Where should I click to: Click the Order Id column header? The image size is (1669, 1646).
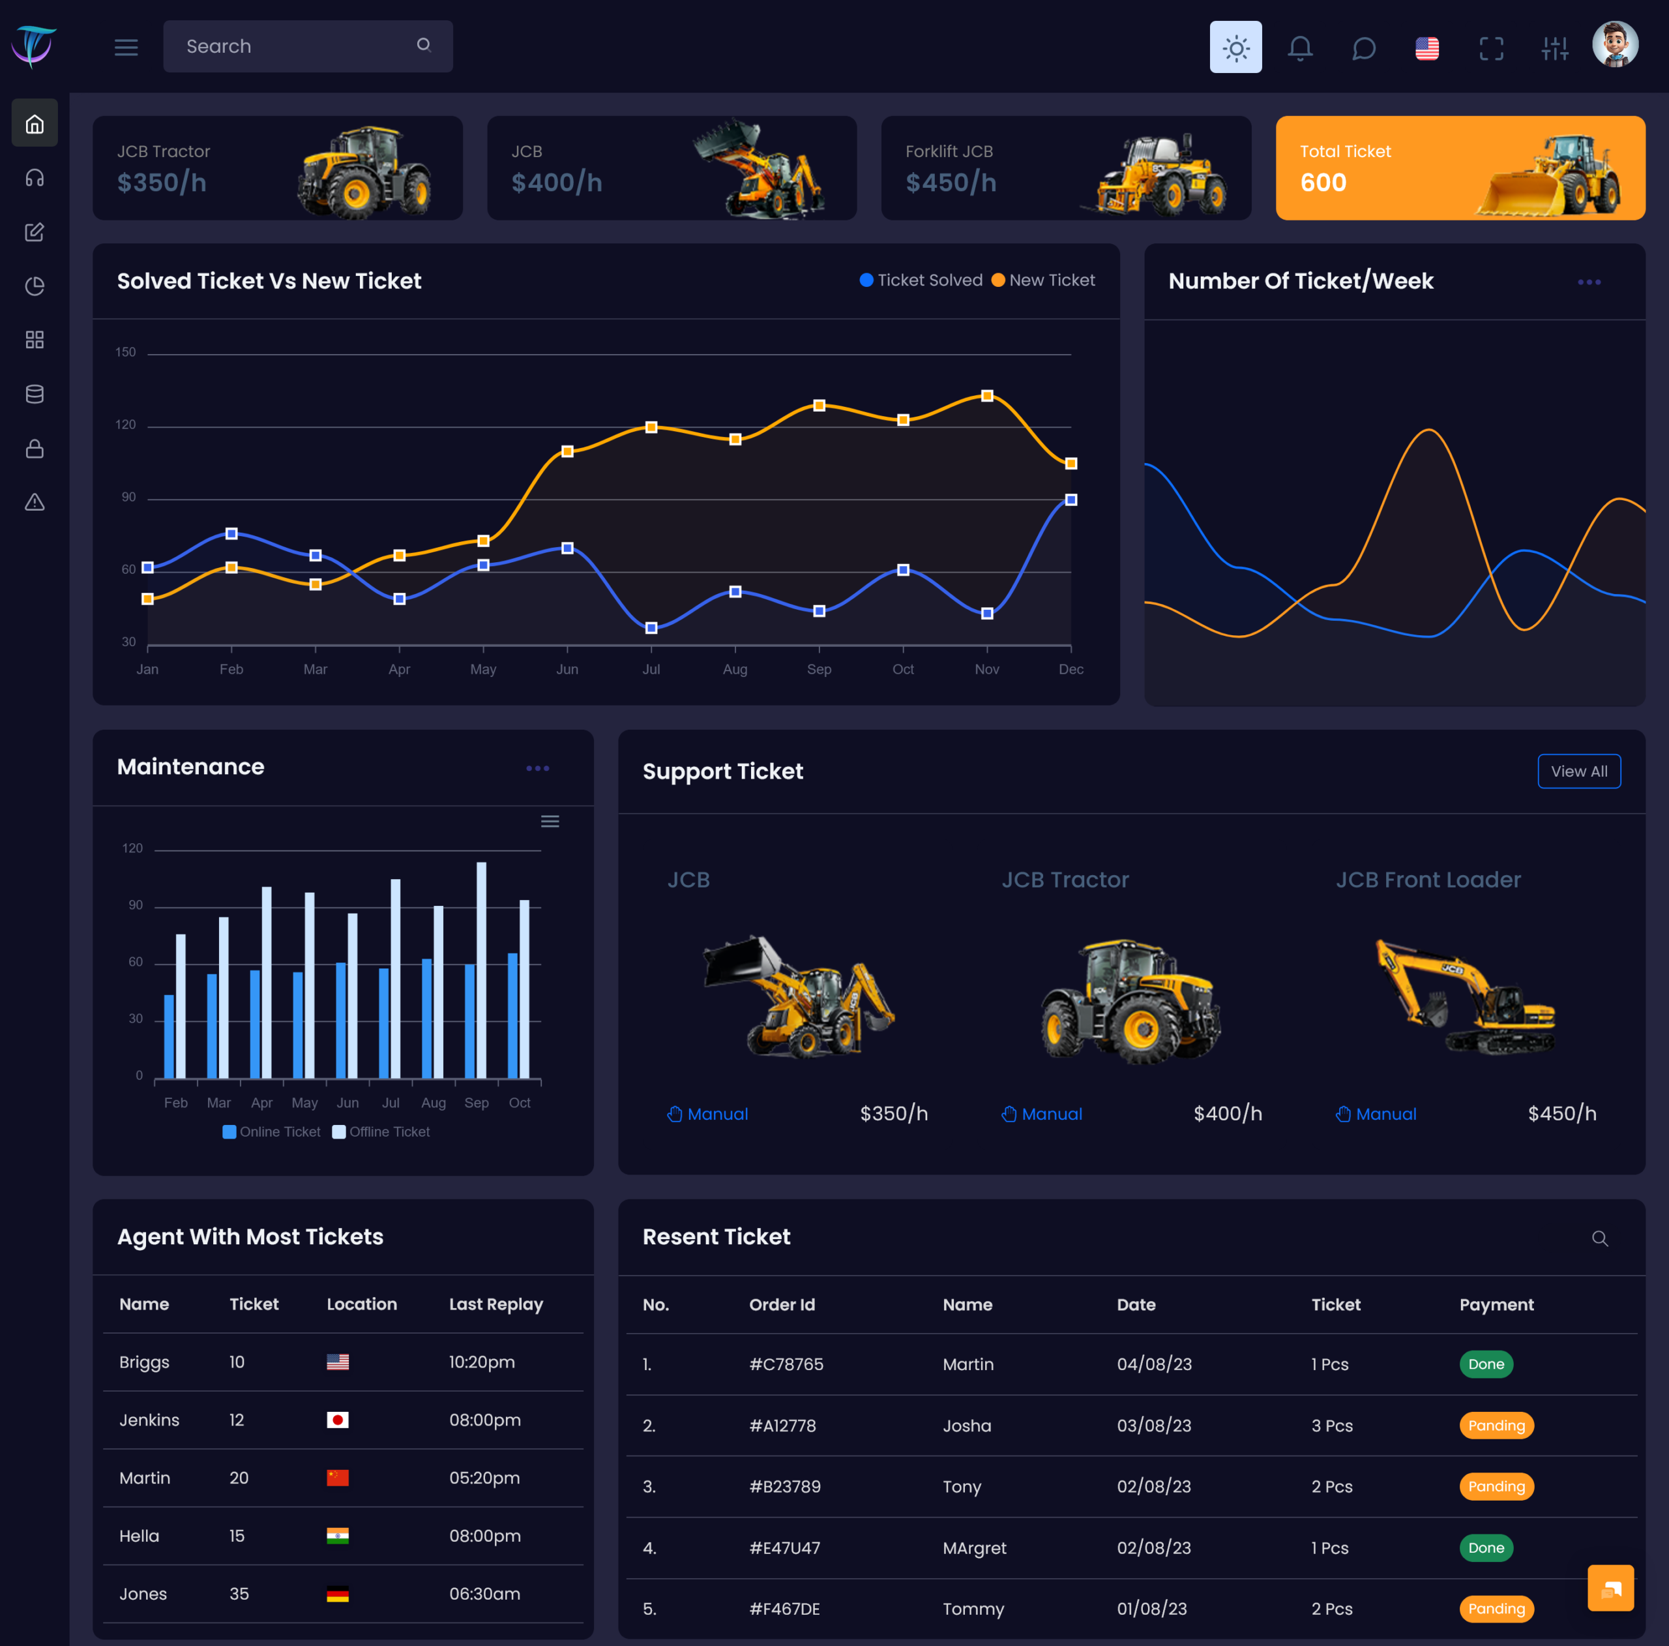click(x=782, y=1305)
